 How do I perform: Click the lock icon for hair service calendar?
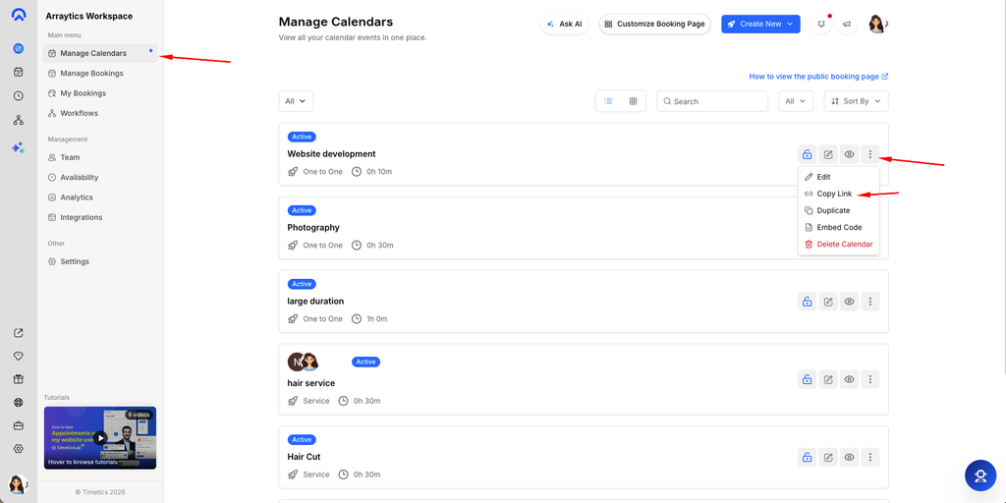point(808,380)
